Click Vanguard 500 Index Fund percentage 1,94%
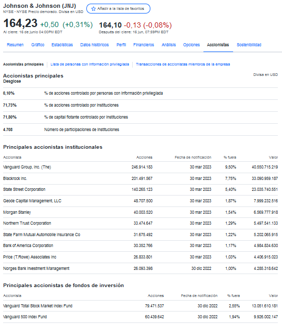This screenshot has width=282, height=324. pos(234,317)
